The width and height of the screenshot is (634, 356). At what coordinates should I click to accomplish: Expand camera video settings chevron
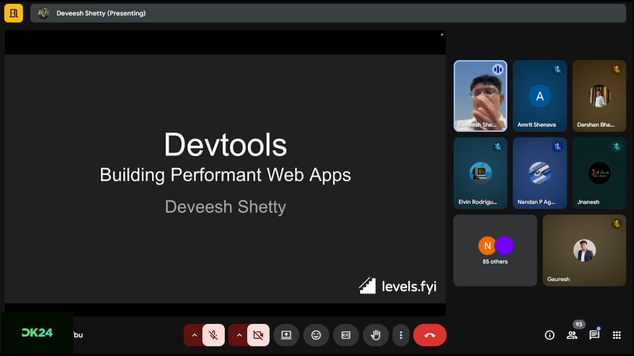[x=239, y=335]
